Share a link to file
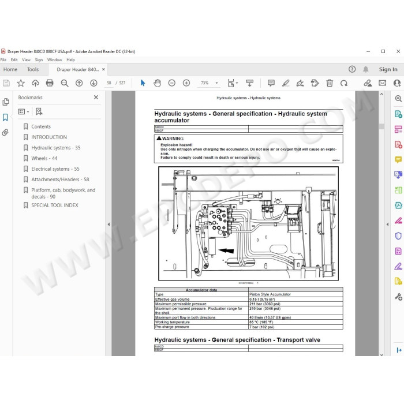Screen dimensions: 404x404 (368, 83)
